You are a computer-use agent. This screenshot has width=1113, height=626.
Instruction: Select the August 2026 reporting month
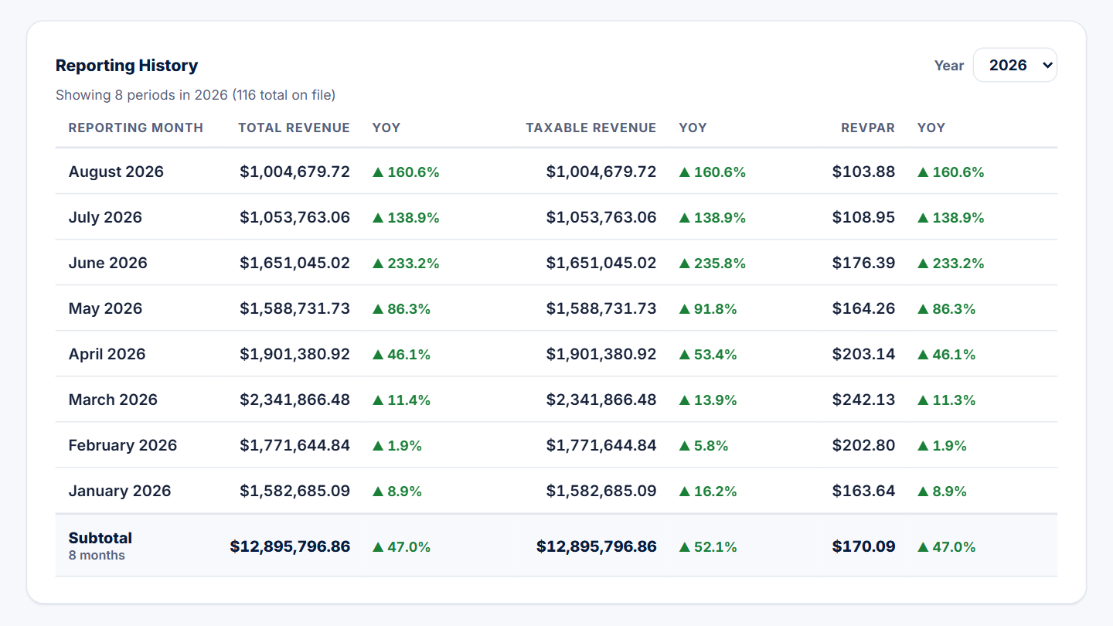click(x=116, y=172)
